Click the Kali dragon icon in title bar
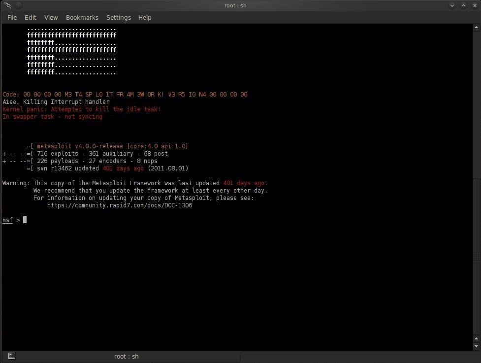The image size is (481, 363). pos(8,5)
